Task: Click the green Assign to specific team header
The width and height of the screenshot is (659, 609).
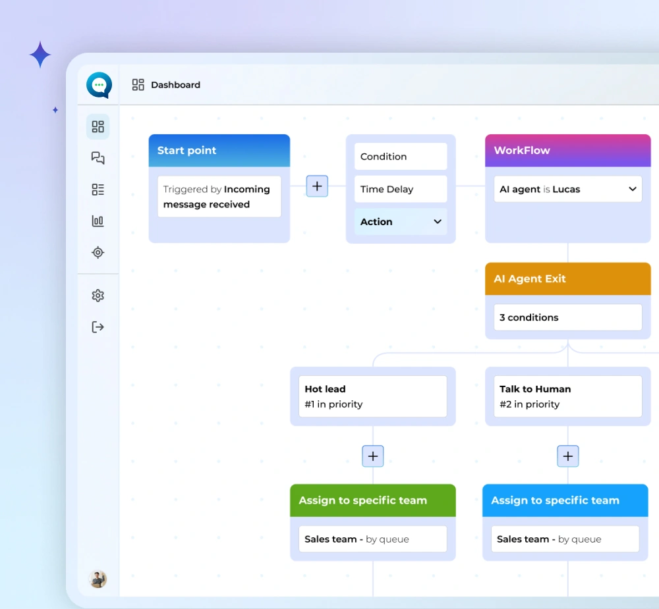Action: tap(373, 500)
